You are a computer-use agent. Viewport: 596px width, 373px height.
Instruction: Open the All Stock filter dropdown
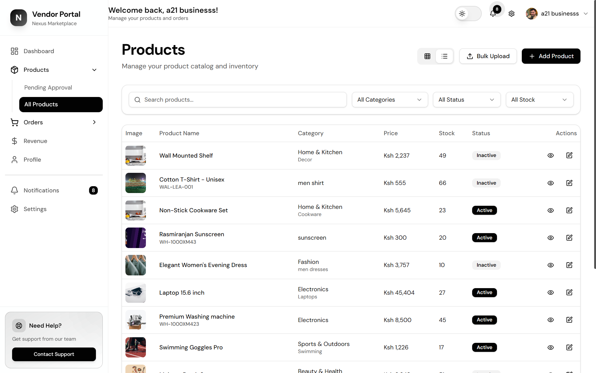point(540,100)
